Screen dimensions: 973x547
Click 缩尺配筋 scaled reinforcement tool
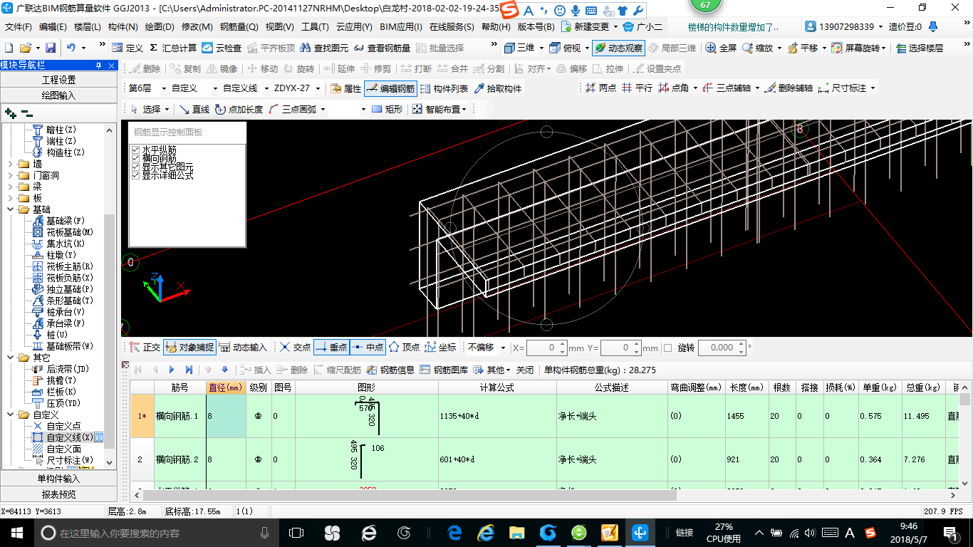[336, 370]
